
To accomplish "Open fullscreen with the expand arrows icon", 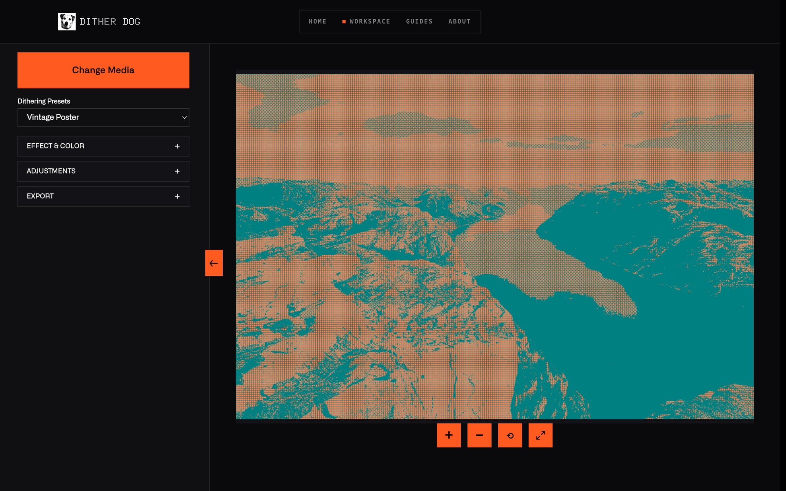I will click(540, 435).
